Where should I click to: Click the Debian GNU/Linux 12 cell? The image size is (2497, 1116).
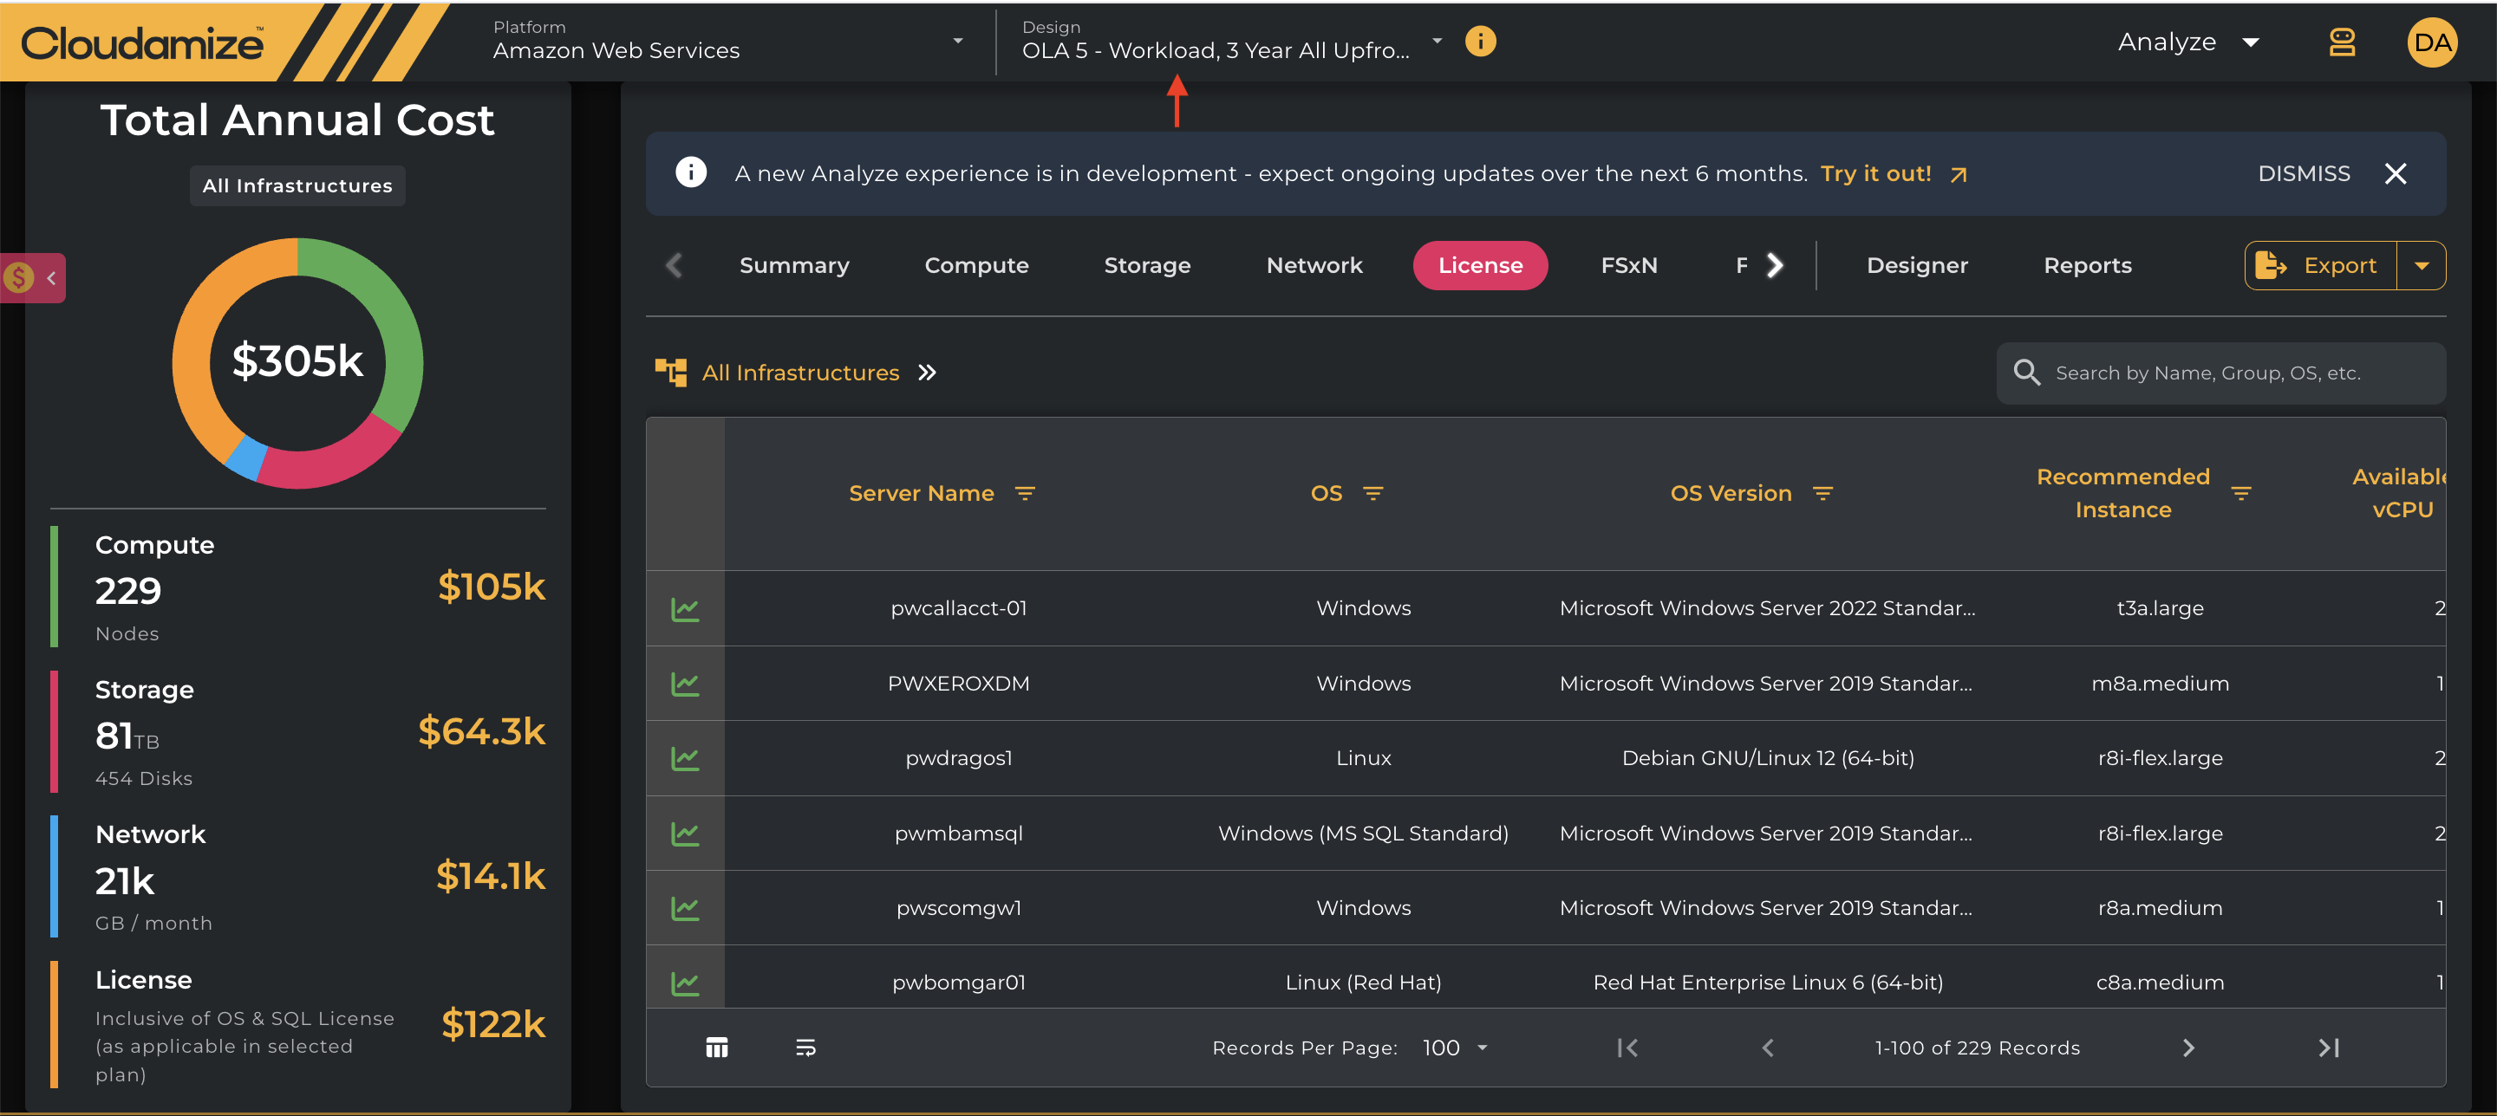coord(1768,757)
